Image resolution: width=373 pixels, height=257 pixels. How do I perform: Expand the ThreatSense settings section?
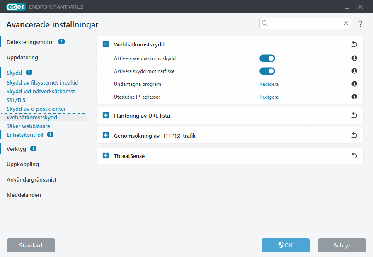click(x=105, y=155)
